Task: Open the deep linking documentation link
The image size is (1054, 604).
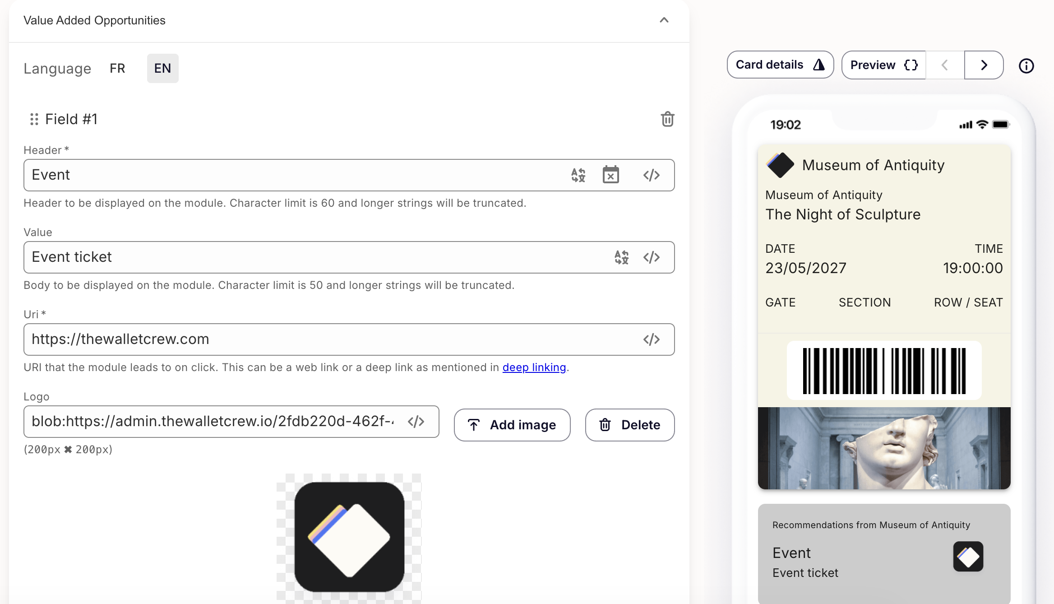Action: tap(534, 367)
